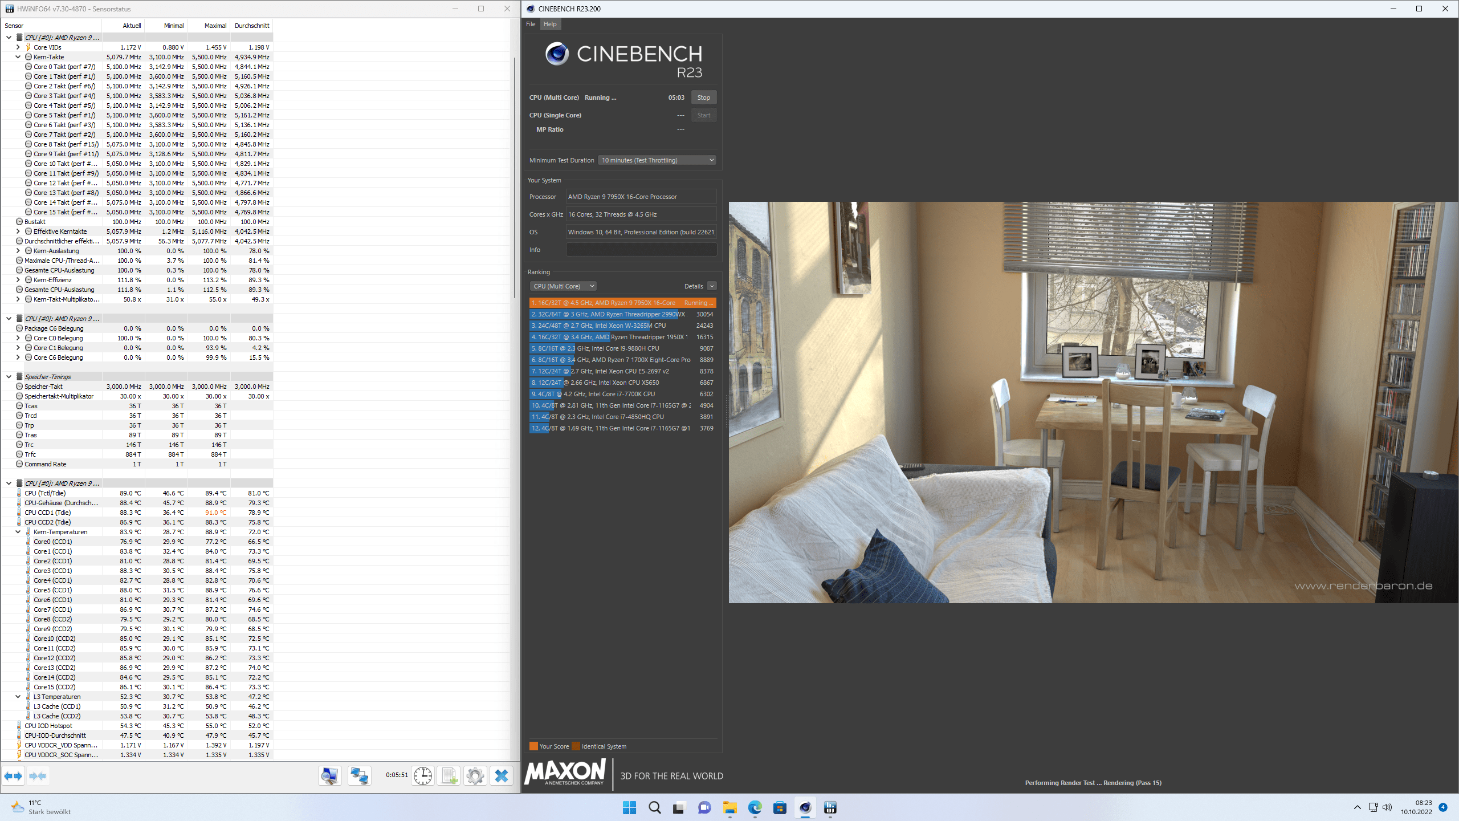Click the Minimal column header

point(166,26)
